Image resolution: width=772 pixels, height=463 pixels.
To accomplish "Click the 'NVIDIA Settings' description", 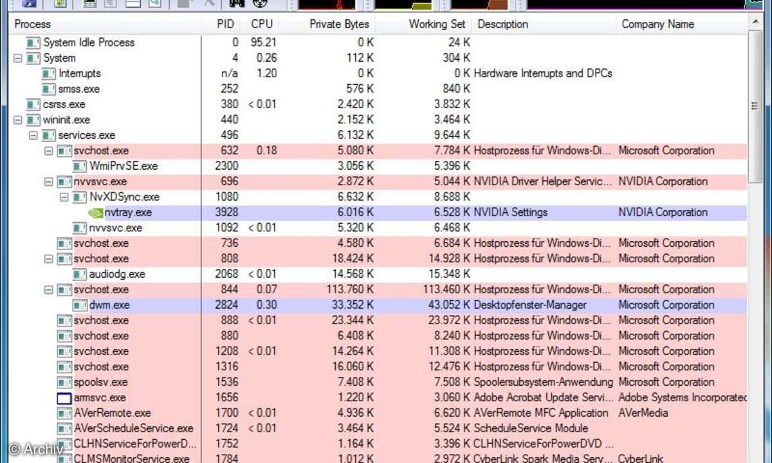I will tap(511, 212).
